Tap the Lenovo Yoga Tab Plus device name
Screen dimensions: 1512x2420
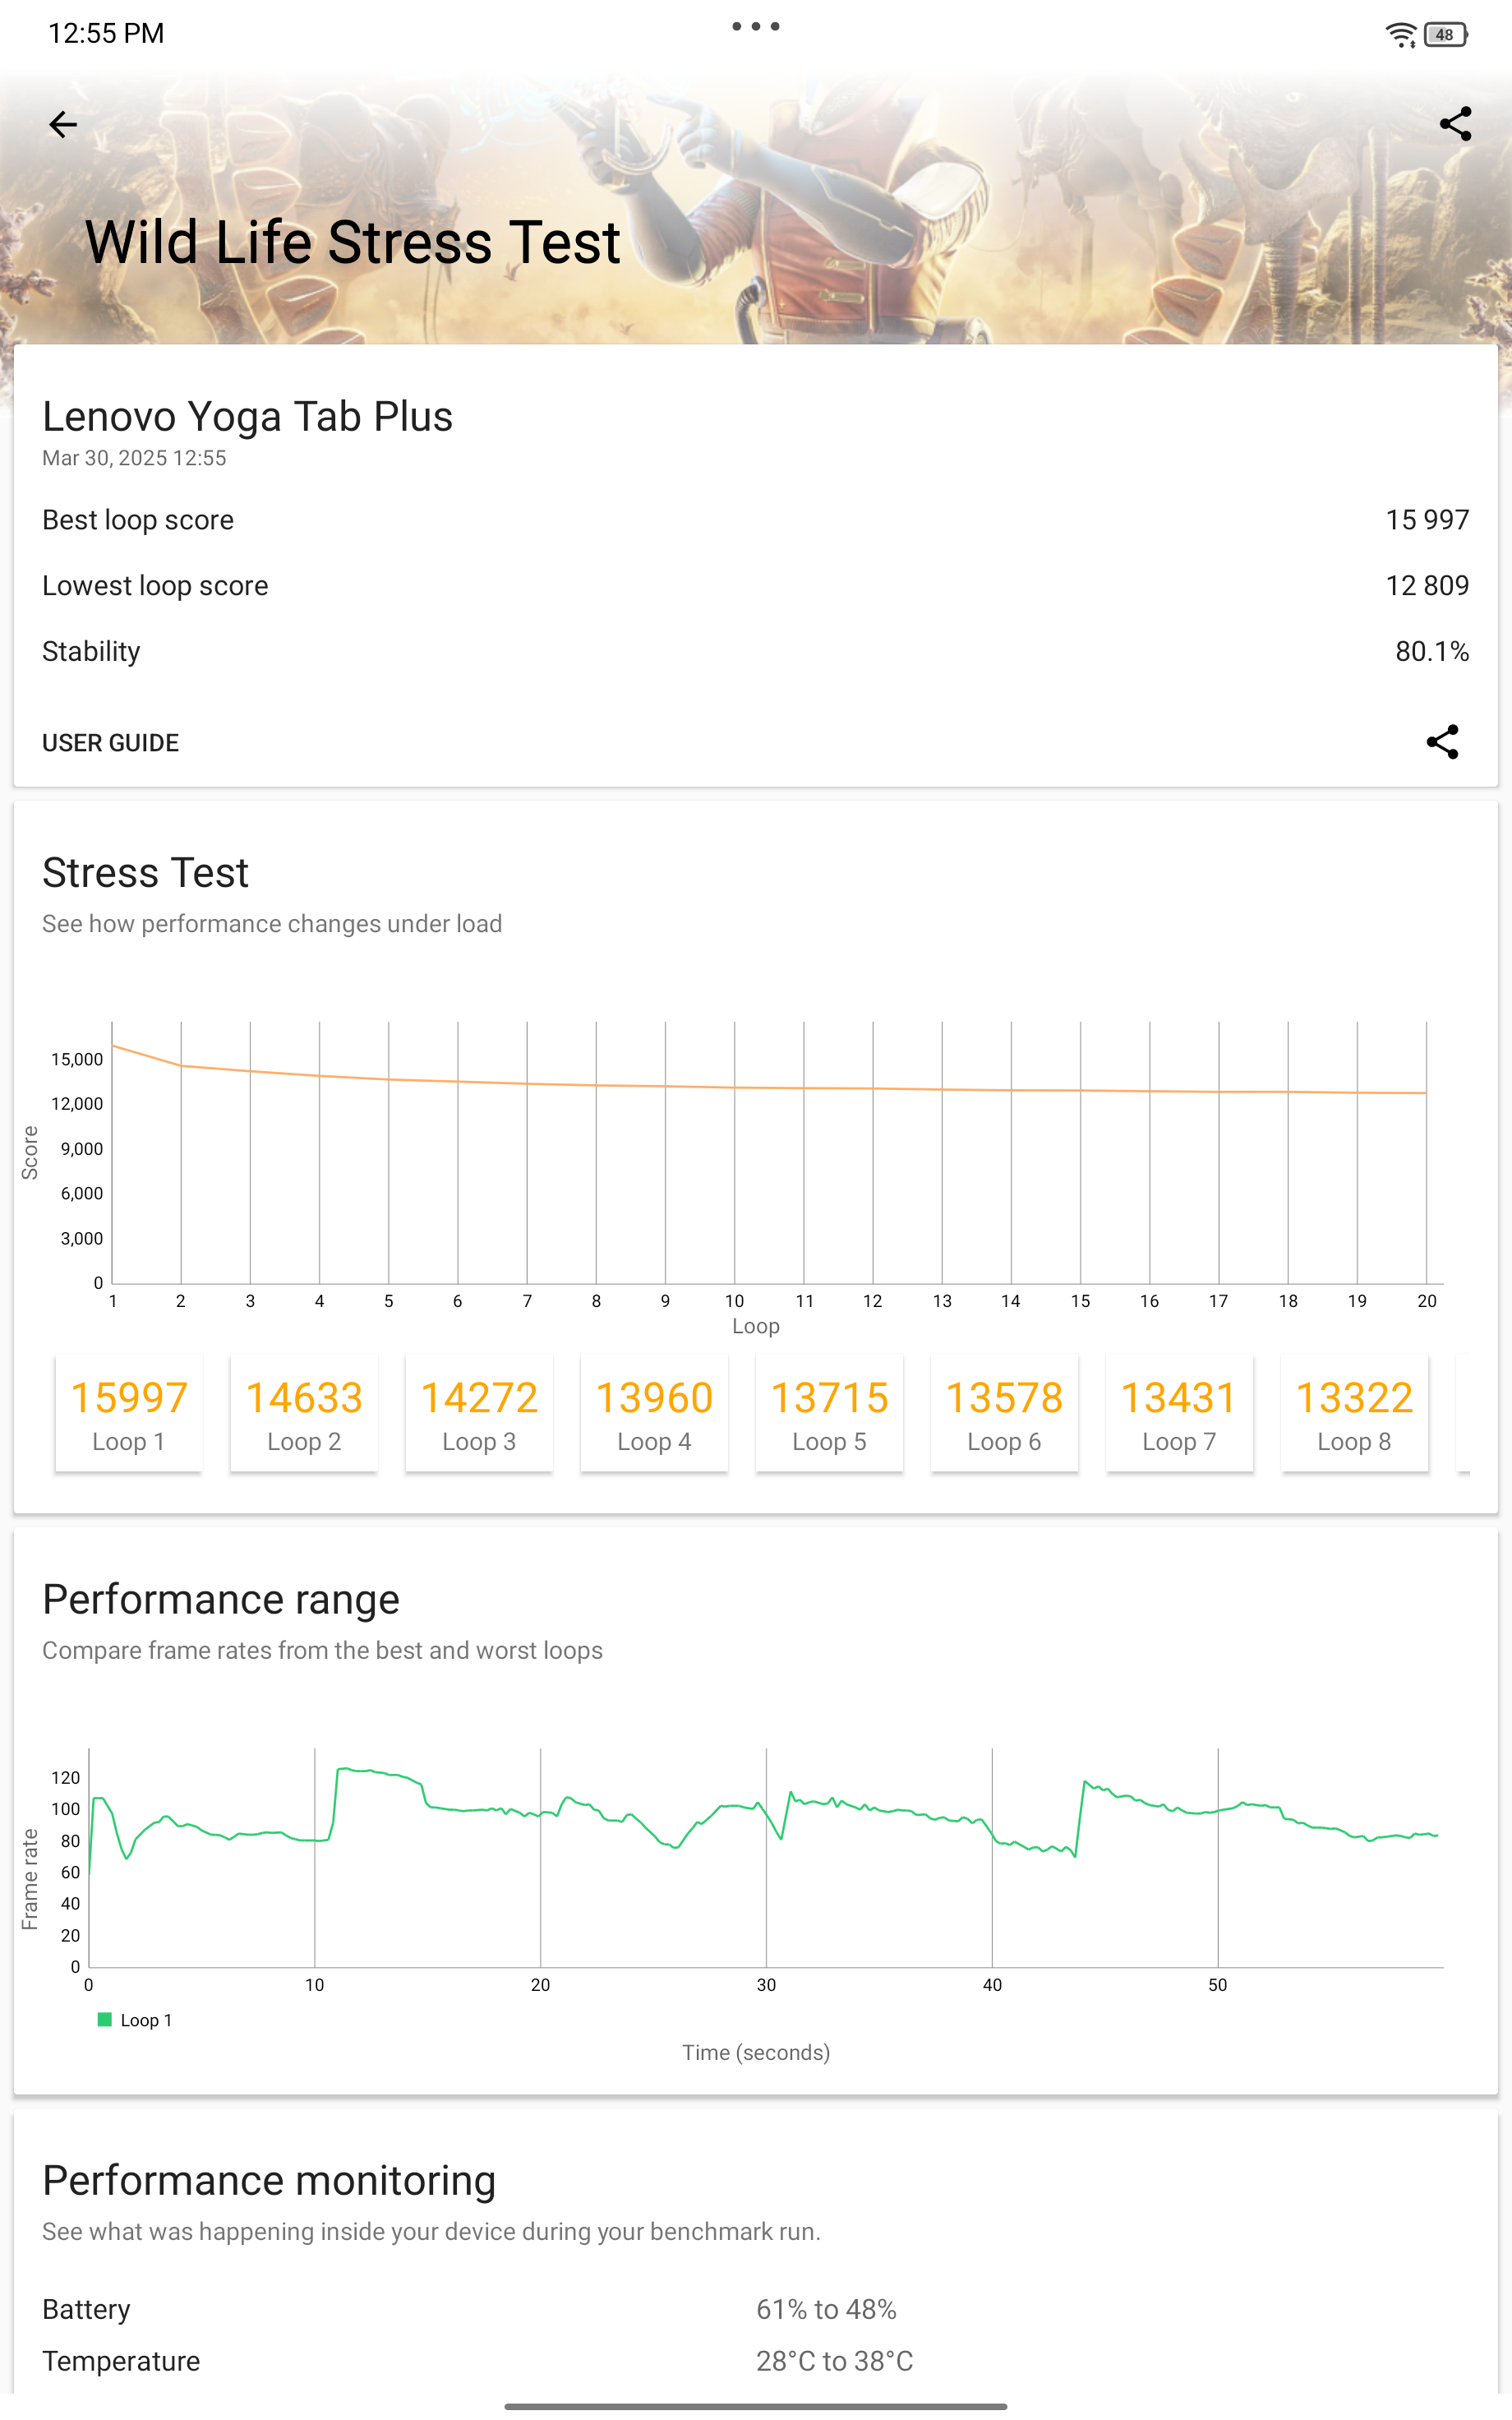(247, 417)
